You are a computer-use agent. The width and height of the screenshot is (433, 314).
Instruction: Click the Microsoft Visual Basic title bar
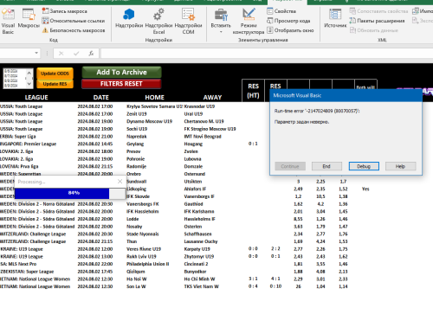(346, 95)
